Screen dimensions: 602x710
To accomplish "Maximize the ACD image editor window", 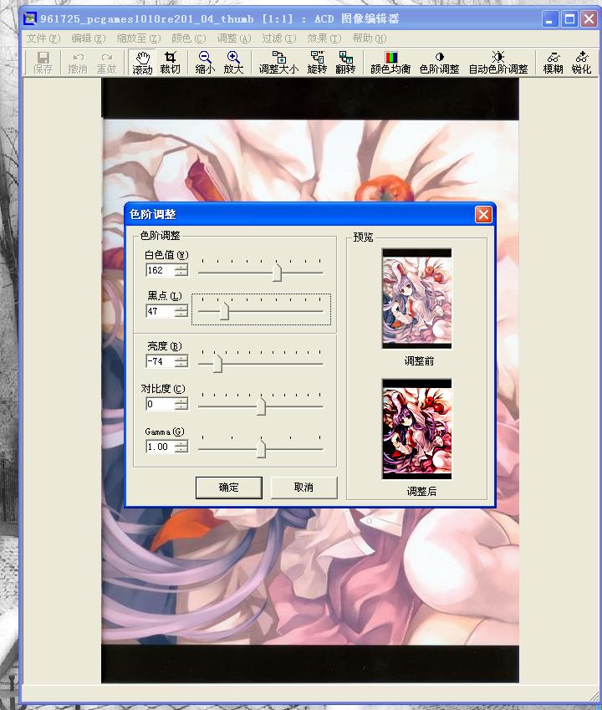I will tap(569, 19).
